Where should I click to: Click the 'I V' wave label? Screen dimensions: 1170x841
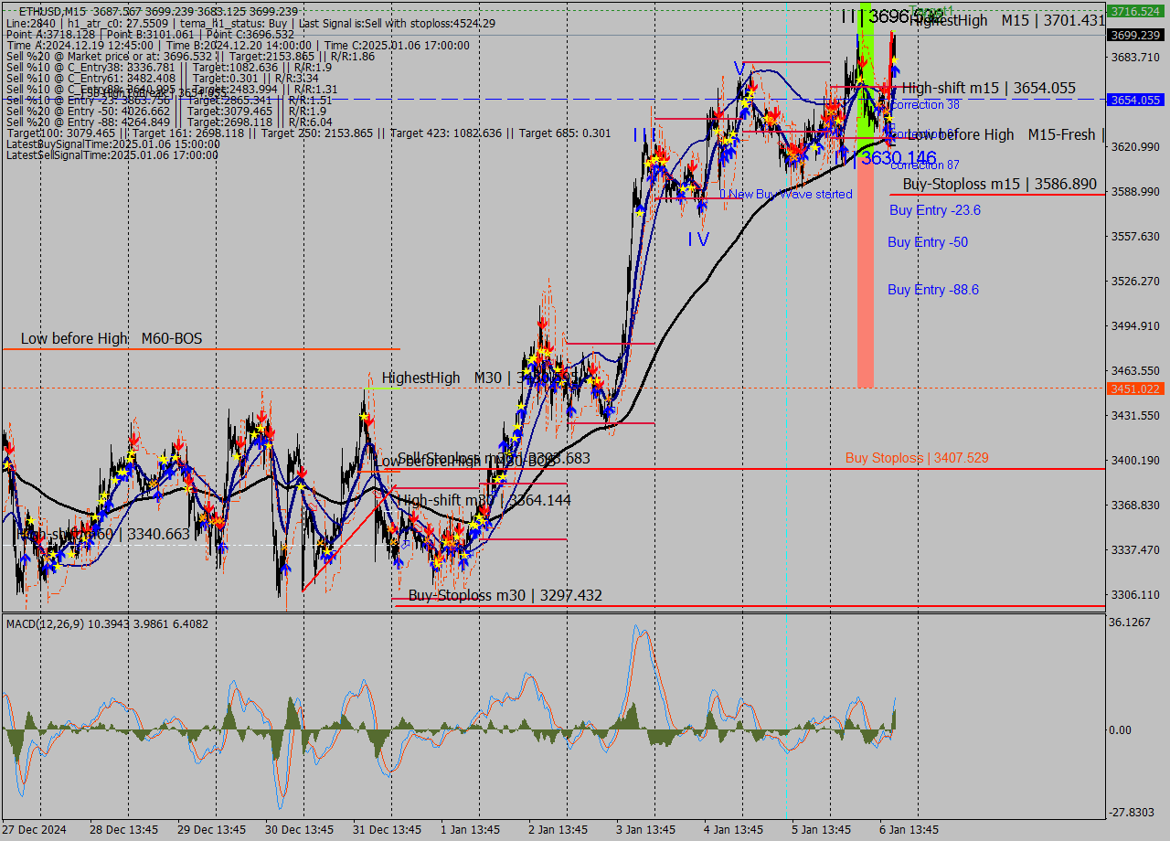[698, 239]
